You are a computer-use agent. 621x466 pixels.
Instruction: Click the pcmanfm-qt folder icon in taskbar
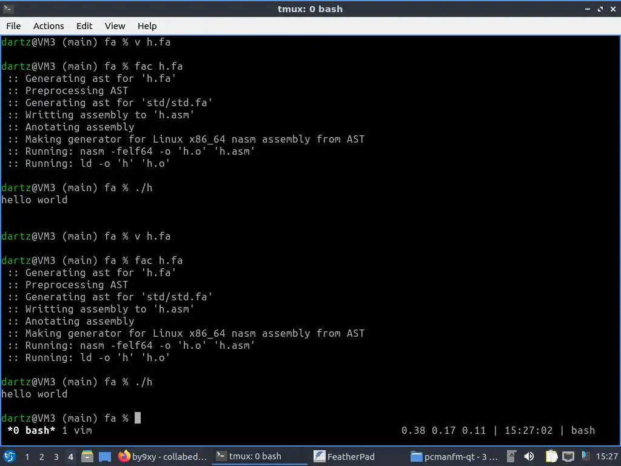[x=416, y=456]
